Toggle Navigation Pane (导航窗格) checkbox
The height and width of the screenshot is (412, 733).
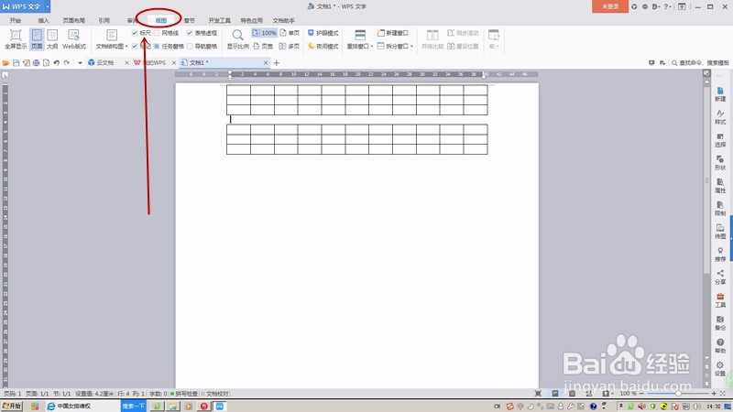tap(190, 47)
